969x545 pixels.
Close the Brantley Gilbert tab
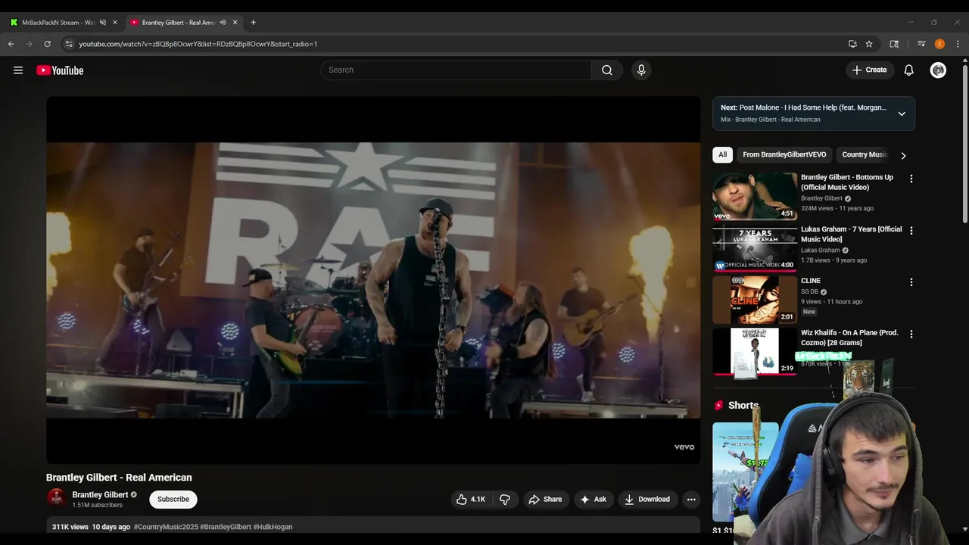coord(235,23)
